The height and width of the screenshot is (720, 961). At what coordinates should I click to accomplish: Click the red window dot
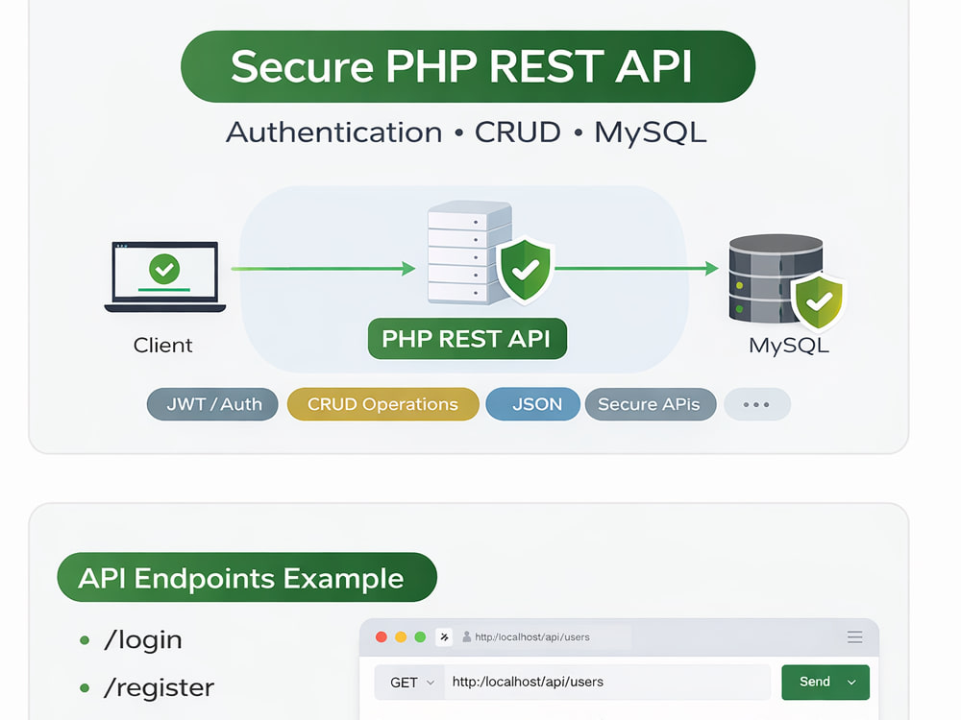tap(382, 636)
